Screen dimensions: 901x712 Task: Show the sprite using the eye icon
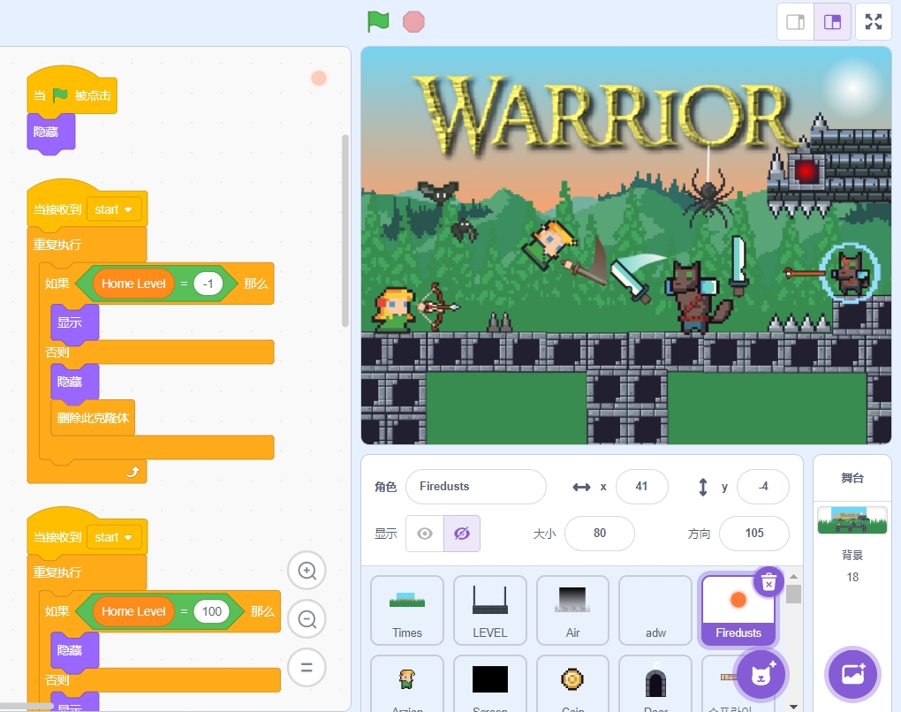point(425,534)
